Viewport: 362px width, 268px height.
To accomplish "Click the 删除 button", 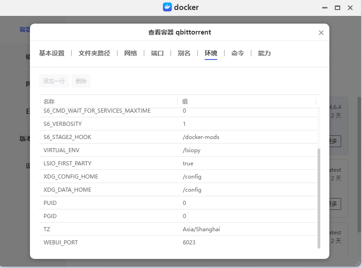I will [x=81, y=81].
